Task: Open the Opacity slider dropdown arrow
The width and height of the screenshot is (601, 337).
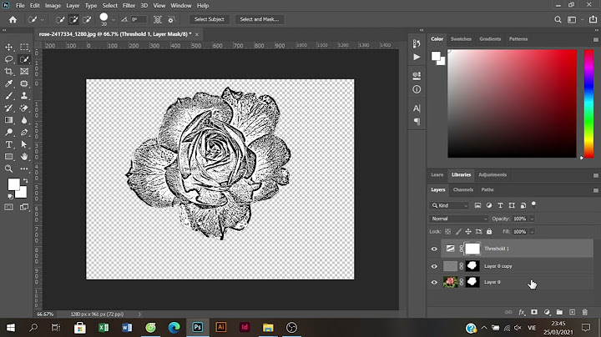Action: 532,219
